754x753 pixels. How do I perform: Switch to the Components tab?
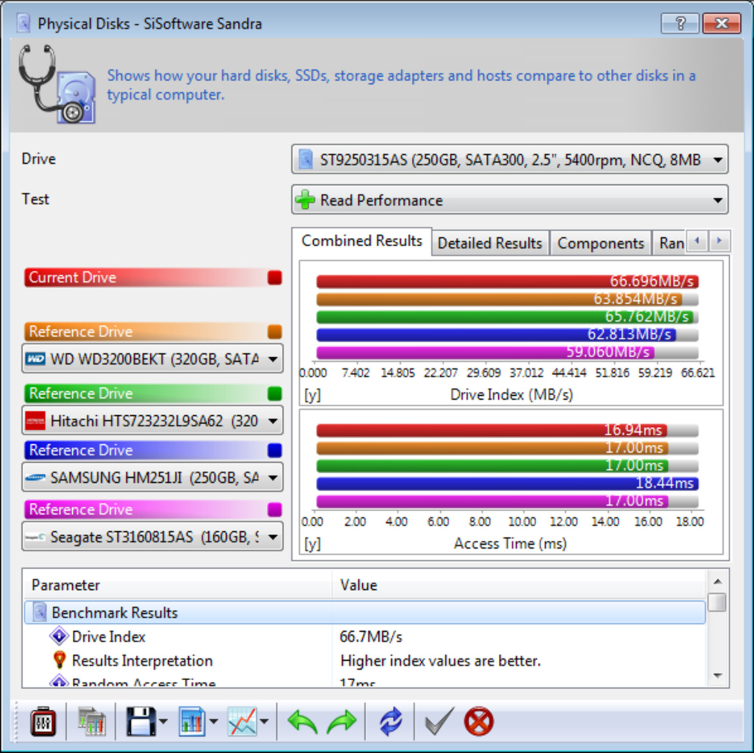pyautogui.click(x=601, y=243)
